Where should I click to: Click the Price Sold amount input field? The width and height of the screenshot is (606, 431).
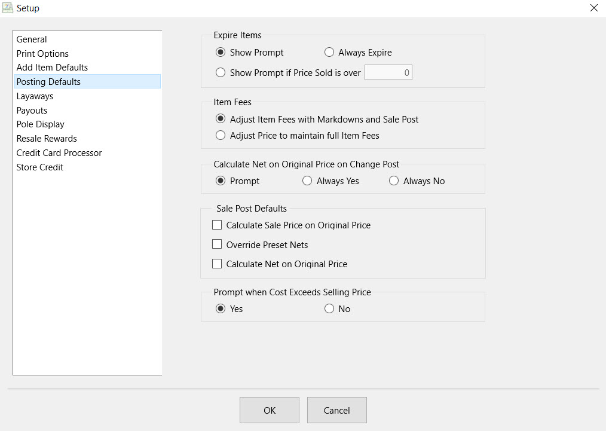pyautogui.click(x=388, y=73)
